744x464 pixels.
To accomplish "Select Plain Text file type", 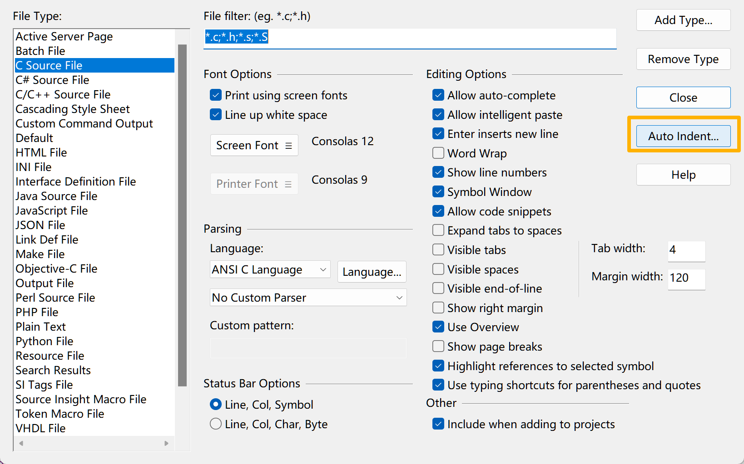I will click(94, 327).
